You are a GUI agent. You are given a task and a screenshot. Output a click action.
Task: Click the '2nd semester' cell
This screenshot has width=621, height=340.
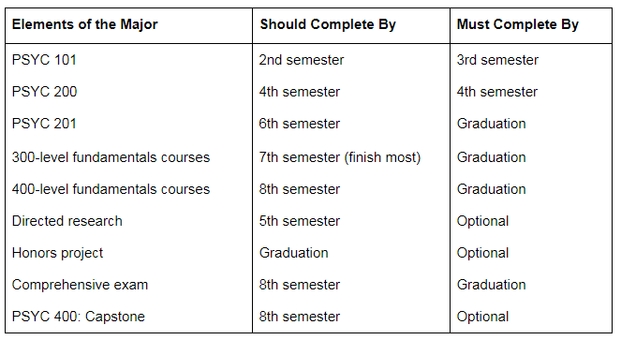[x=302, y=60]
